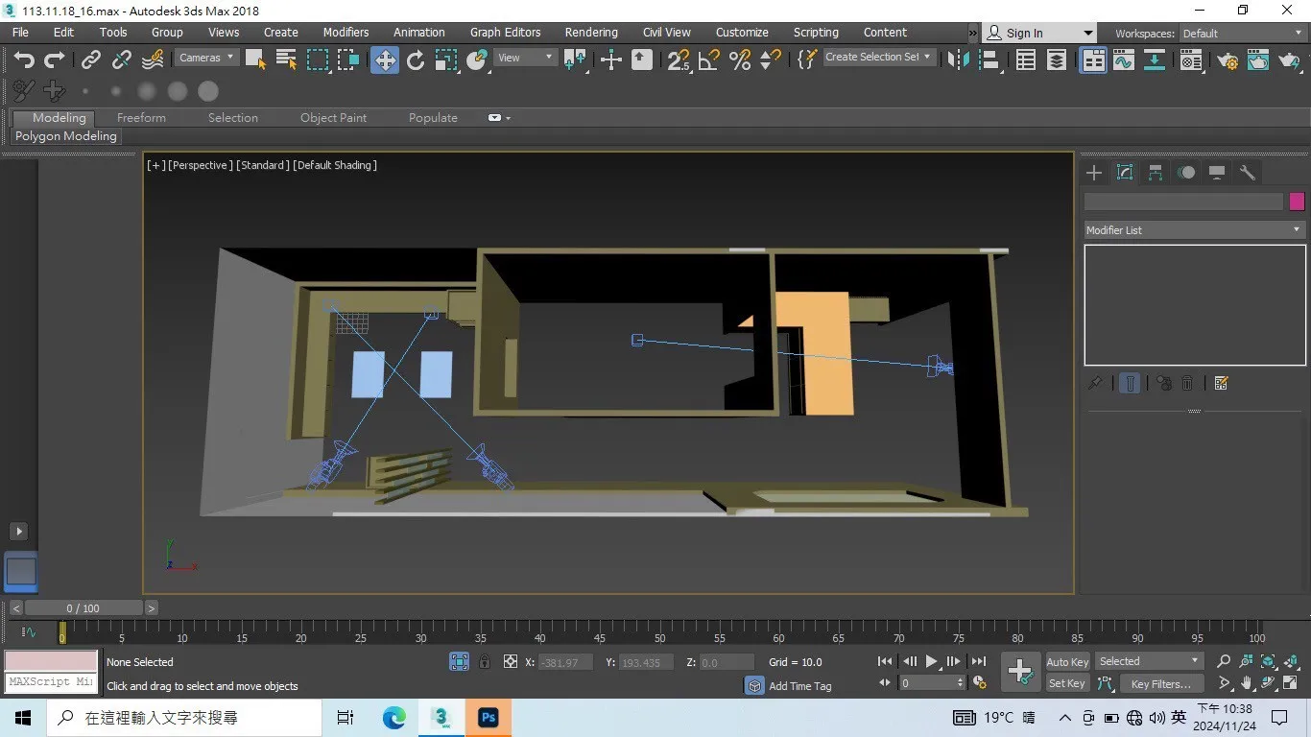Expand the menu bar overflow chevron
The image size is (1311, 737).
point(972,33)
